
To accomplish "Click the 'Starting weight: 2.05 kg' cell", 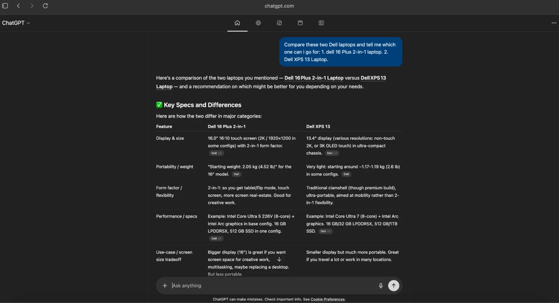I will [x=249, y=170].
